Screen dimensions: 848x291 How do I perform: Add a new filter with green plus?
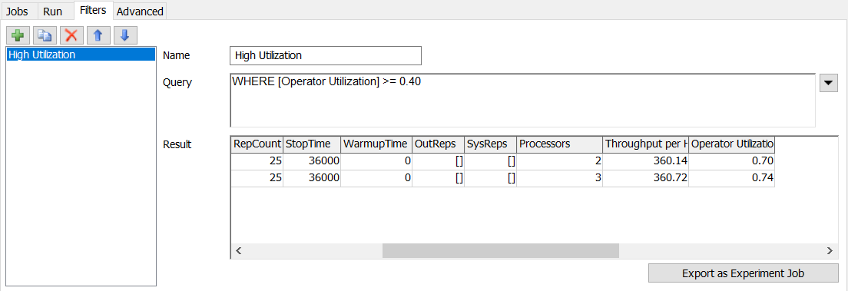[x=18, y=35]
